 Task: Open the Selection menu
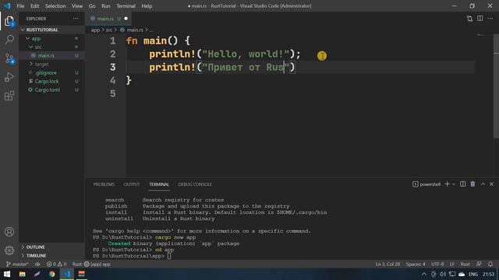pyautogui.click(x=55, y=6)
